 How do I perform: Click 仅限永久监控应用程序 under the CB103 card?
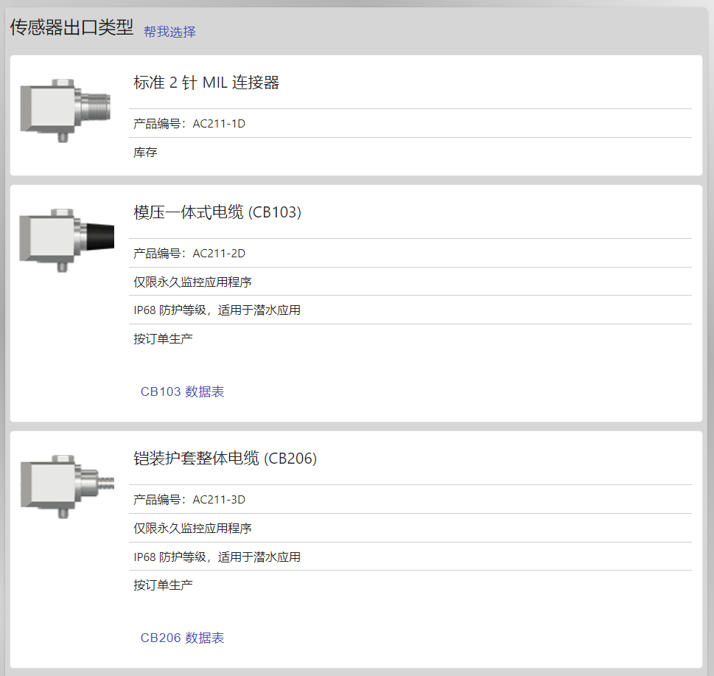click(x=192, y=282)
